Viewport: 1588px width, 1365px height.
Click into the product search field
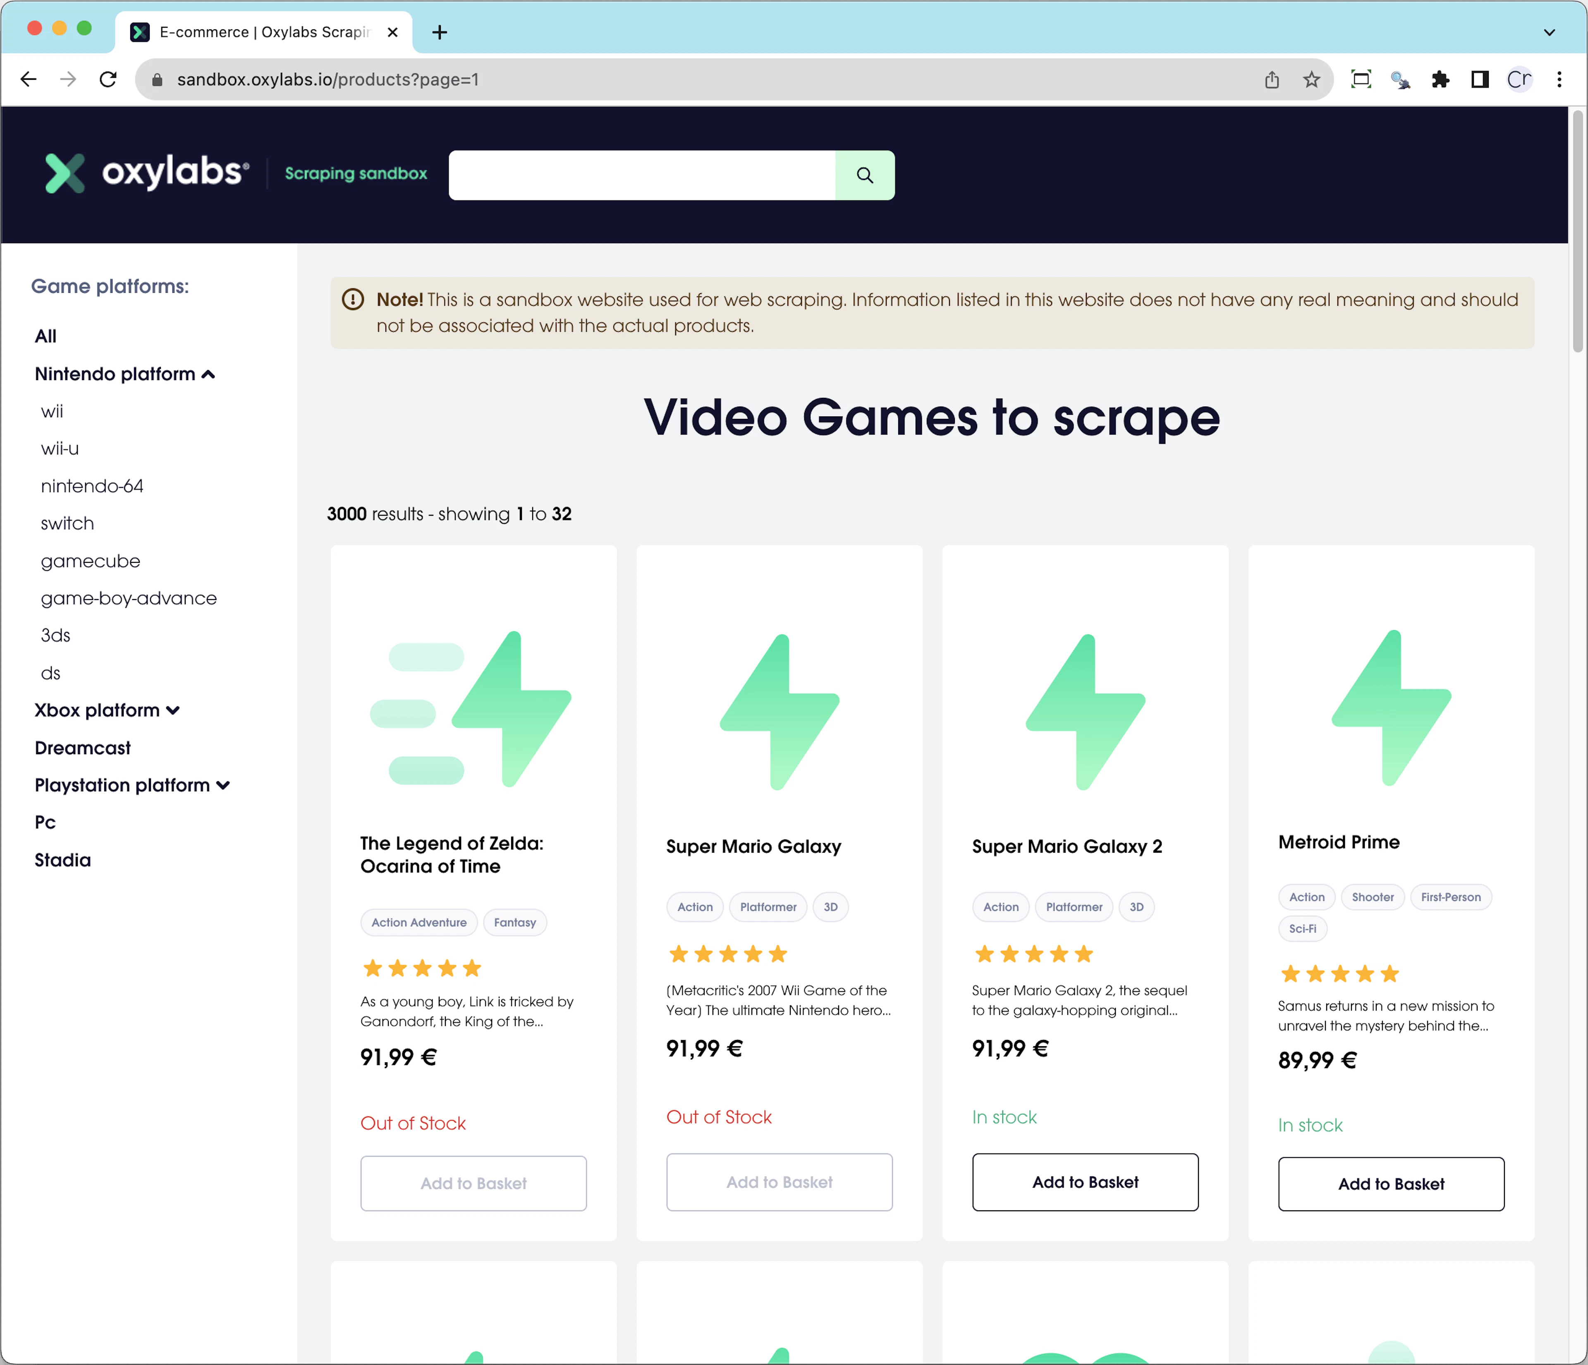pyautogui.click(x=642, y=175)
